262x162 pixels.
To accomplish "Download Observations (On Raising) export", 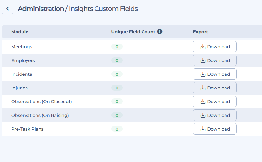I will [x=215, y=115].
